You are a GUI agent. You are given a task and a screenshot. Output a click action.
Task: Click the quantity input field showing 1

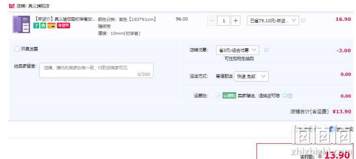pyautogui.click(x=223, y=21)
